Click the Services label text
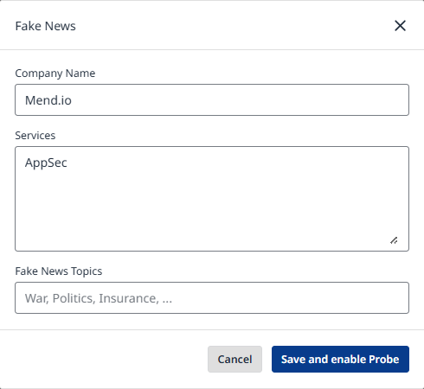 [35, 136]
